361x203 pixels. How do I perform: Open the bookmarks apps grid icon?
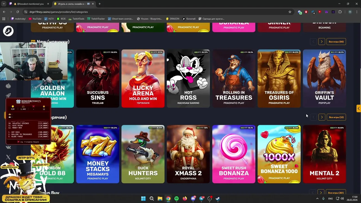click(x=4, y=19)
